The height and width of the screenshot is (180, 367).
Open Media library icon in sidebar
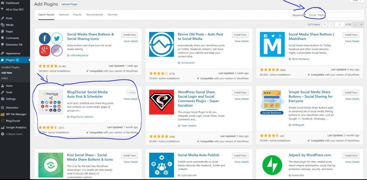(x=2, y=25)
